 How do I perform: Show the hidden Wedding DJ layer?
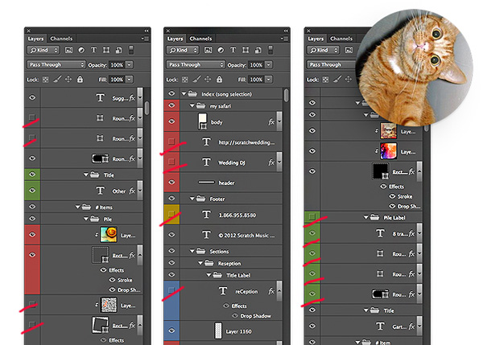(170, 162)
